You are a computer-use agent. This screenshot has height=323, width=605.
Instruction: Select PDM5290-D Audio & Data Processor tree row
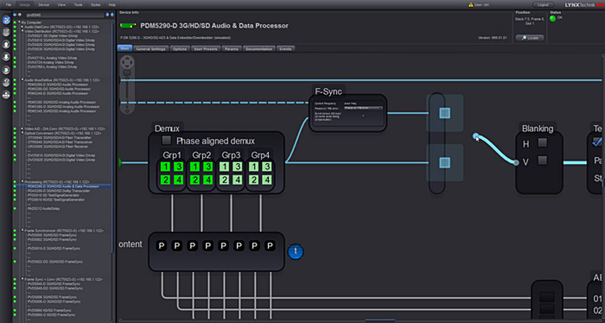[x=62, y=186]
